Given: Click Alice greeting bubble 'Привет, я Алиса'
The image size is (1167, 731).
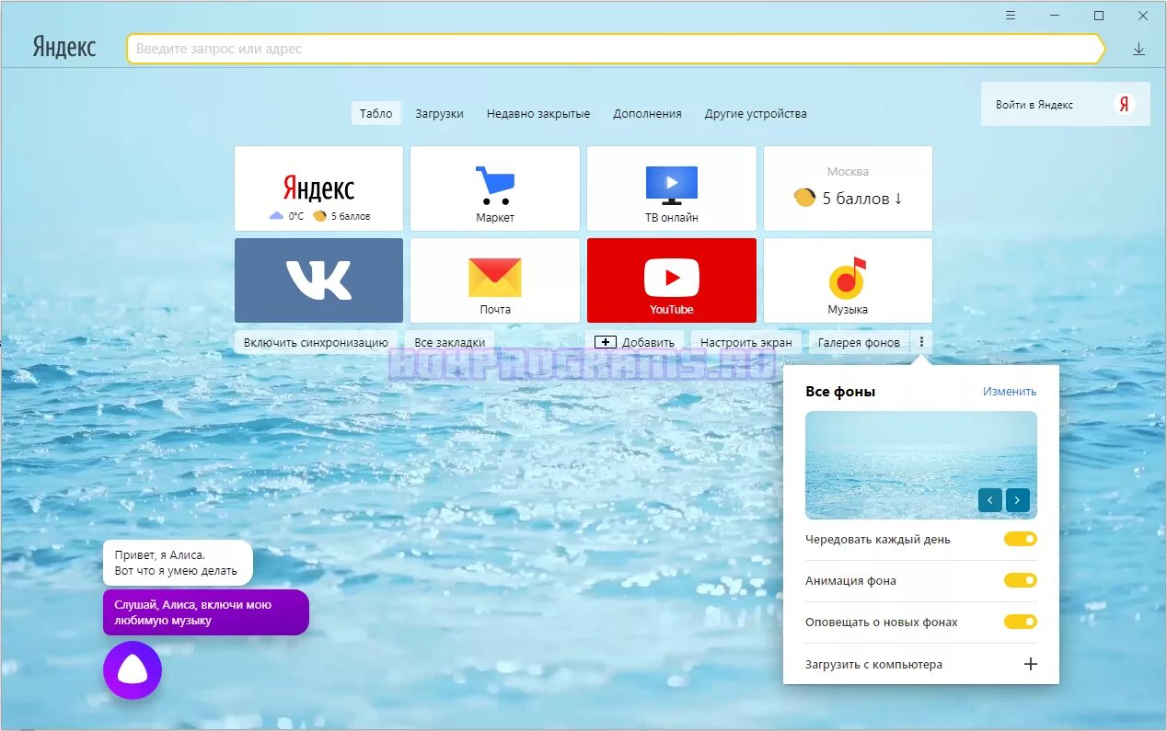Looking at the screenshot, I should point(178,563).
